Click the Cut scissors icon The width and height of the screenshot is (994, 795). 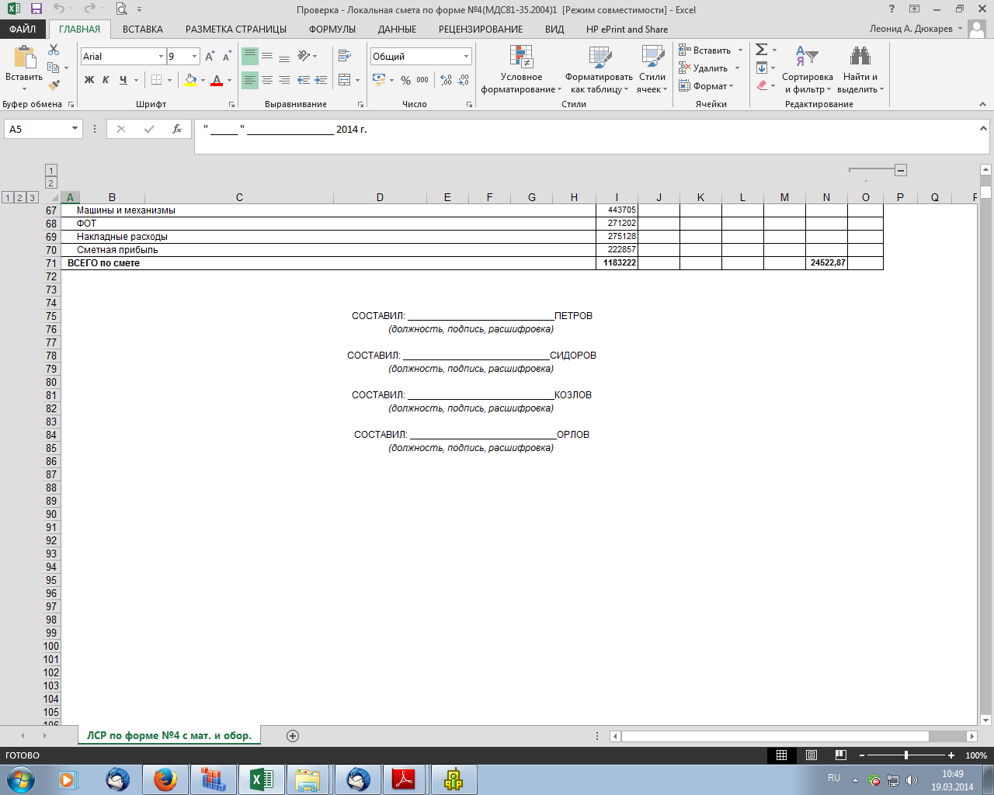[54, 50]
